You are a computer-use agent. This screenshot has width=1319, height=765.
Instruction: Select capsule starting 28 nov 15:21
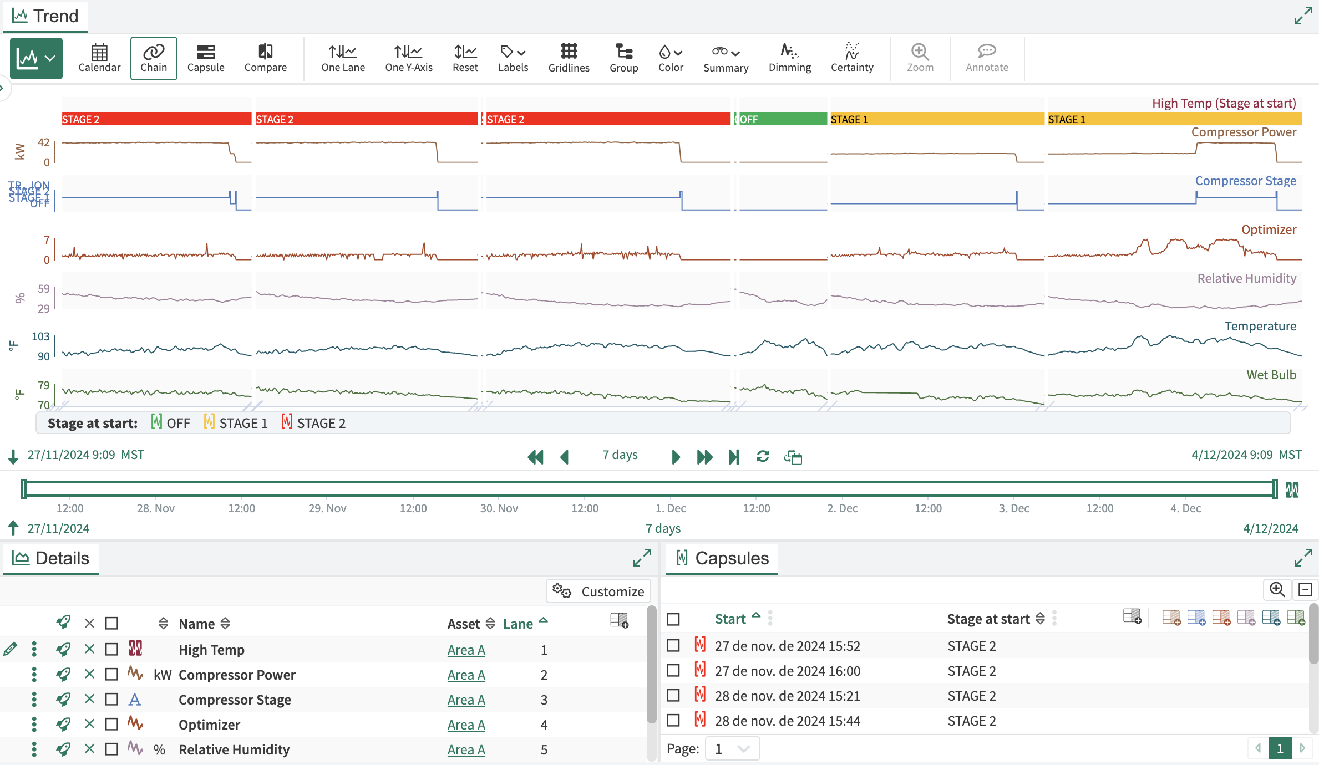(x=673, y=696)
